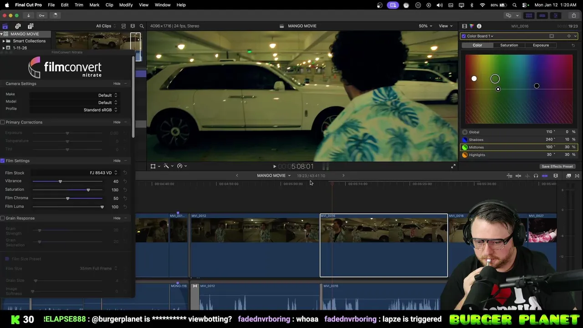Adjust the Vibrance slider
Screen dimensions: 583x328
60,181
